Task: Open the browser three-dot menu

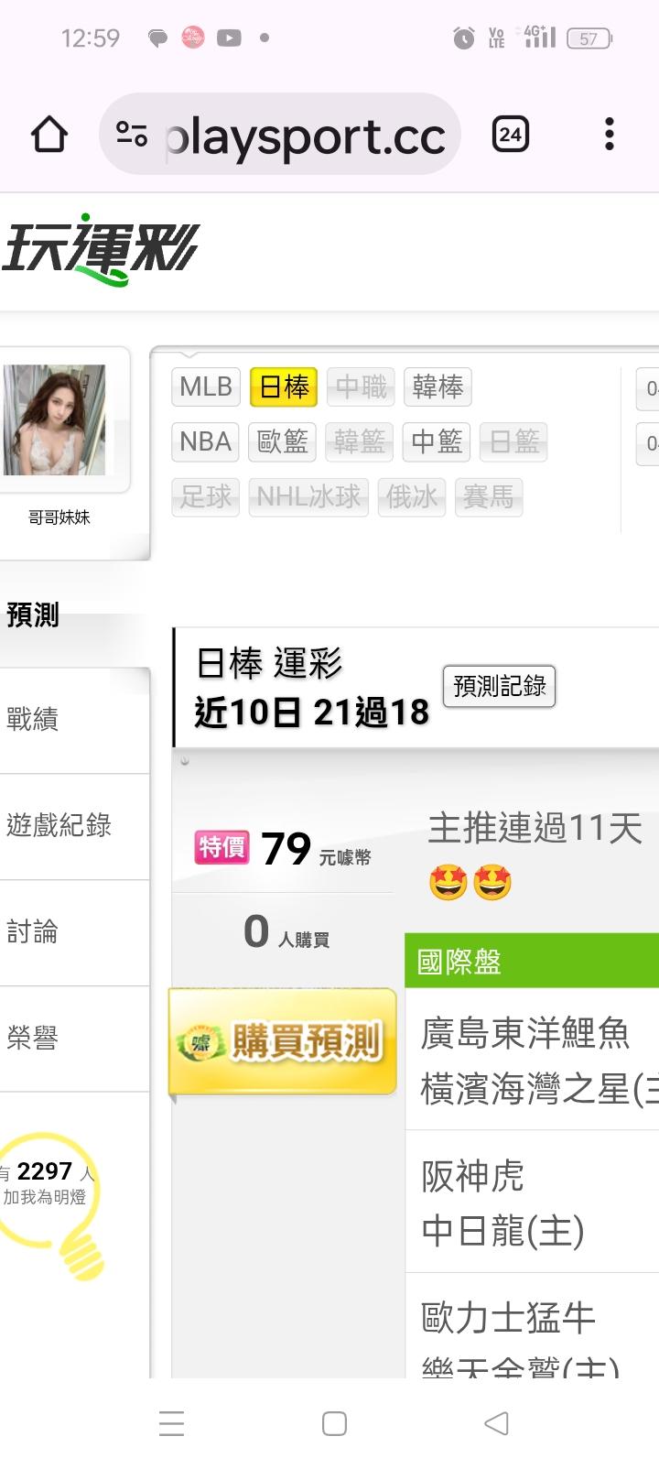Action: click(609, 135)
